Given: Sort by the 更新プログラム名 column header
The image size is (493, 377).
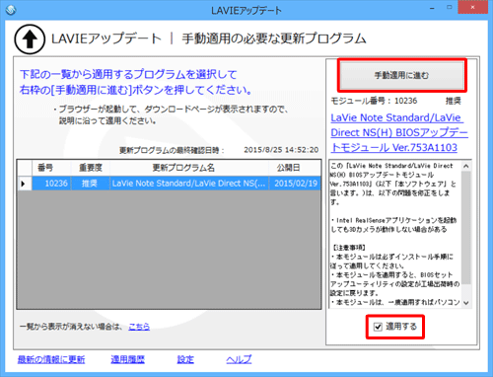Looking at the screenshot, I should [189, 168].
